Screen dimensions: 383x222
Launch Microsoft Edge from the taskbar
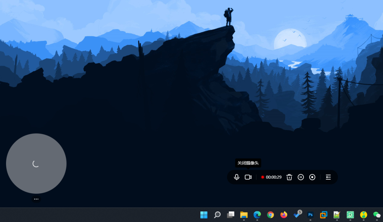pos(257,215)
